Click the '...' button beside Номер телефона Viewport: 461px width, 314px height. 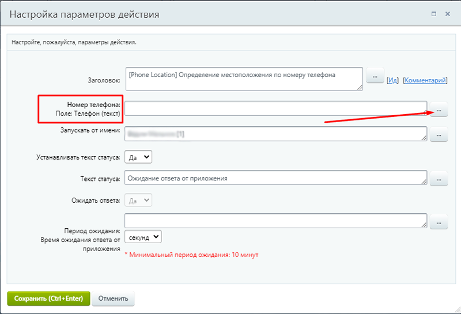[439, 109]
